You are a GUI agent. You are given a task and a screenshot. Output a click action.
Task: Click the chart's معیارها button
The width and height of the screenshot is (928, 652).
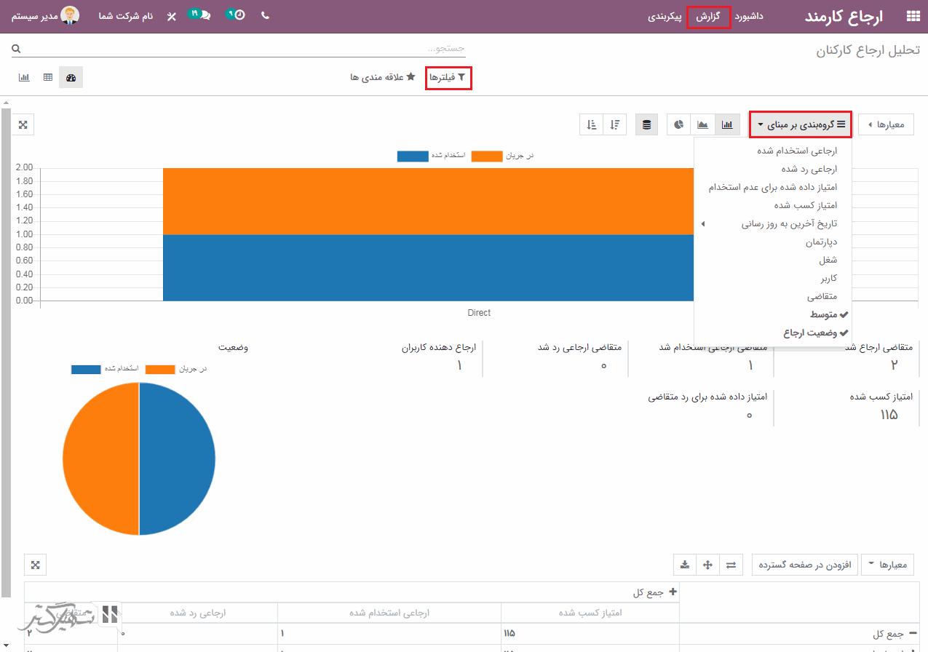(886, 124)
